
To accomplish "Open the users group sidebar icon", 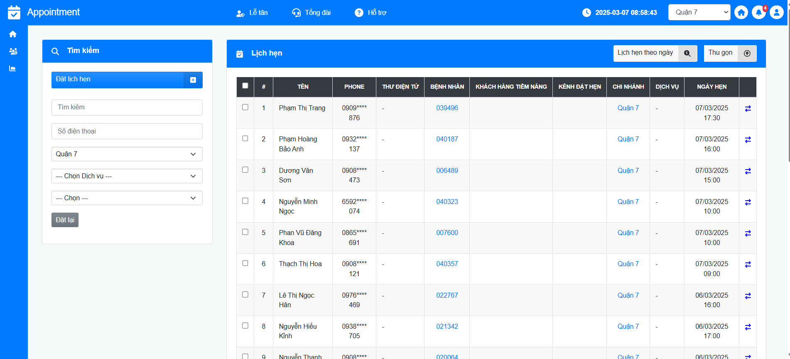I will click(13, 51).
